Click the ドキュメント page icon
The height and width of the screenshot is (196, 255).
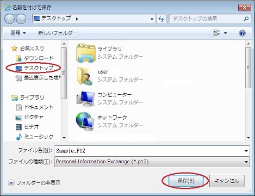click(x=19, y=107)
